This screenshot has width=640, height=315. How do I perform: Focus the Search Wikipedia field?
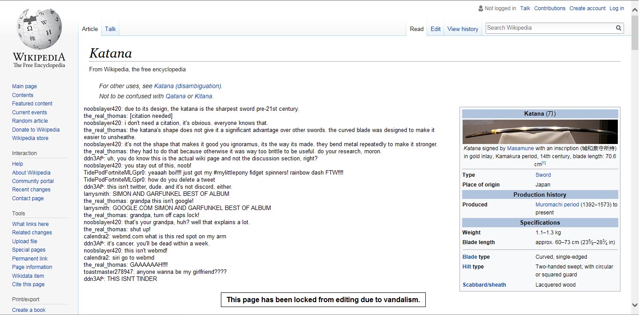pos(550,28)
